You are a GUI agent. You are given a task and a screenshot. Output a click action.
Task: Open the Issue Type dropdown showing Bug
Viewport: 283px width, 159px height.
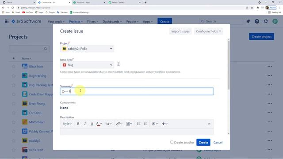(87, 65)
